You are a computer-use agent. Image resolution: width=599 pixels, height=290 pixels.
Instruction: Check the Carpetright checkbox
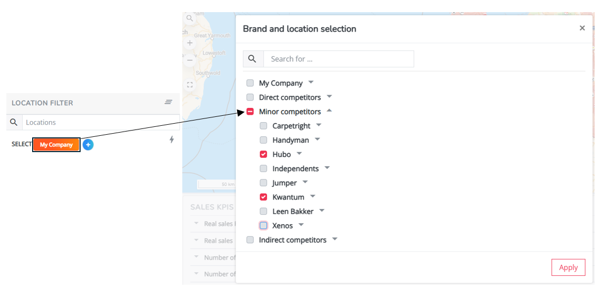263,126
